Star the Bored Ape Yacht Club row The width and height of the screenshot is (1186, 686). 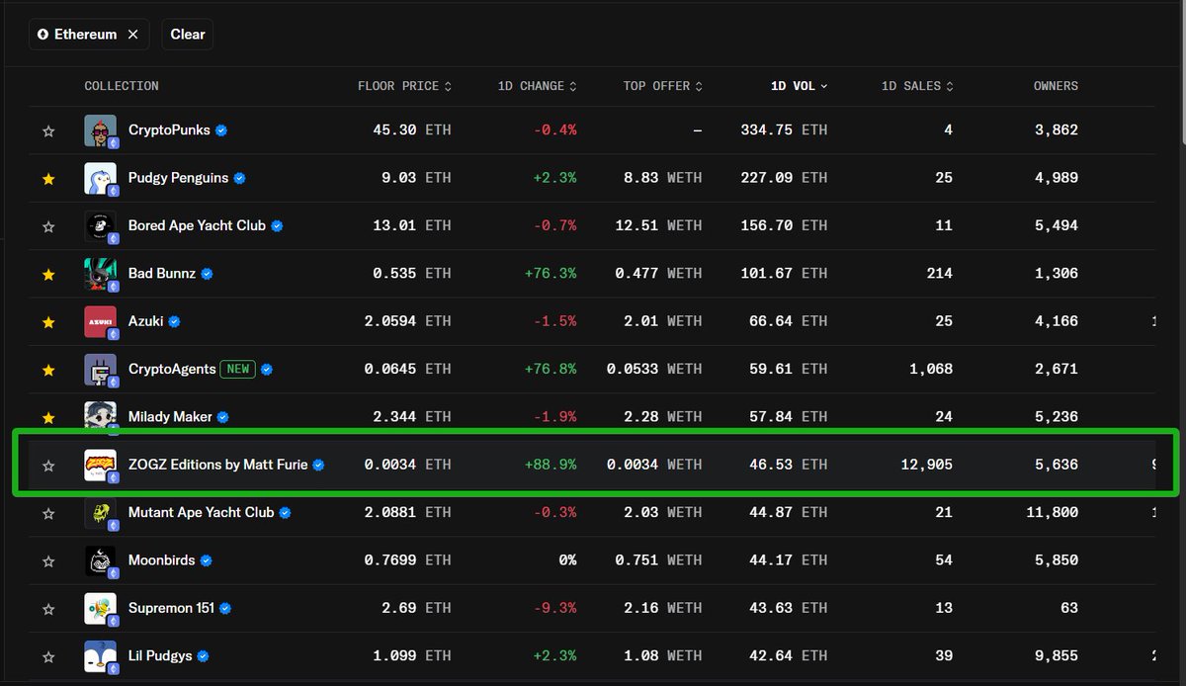point(48,226)
